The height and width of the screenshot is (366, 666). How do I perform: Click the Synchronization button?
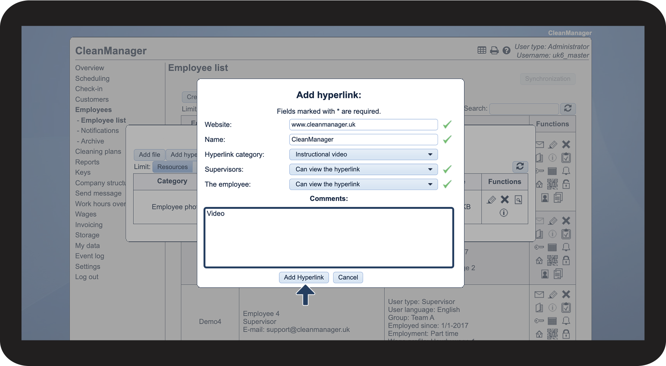click(548, 79)
